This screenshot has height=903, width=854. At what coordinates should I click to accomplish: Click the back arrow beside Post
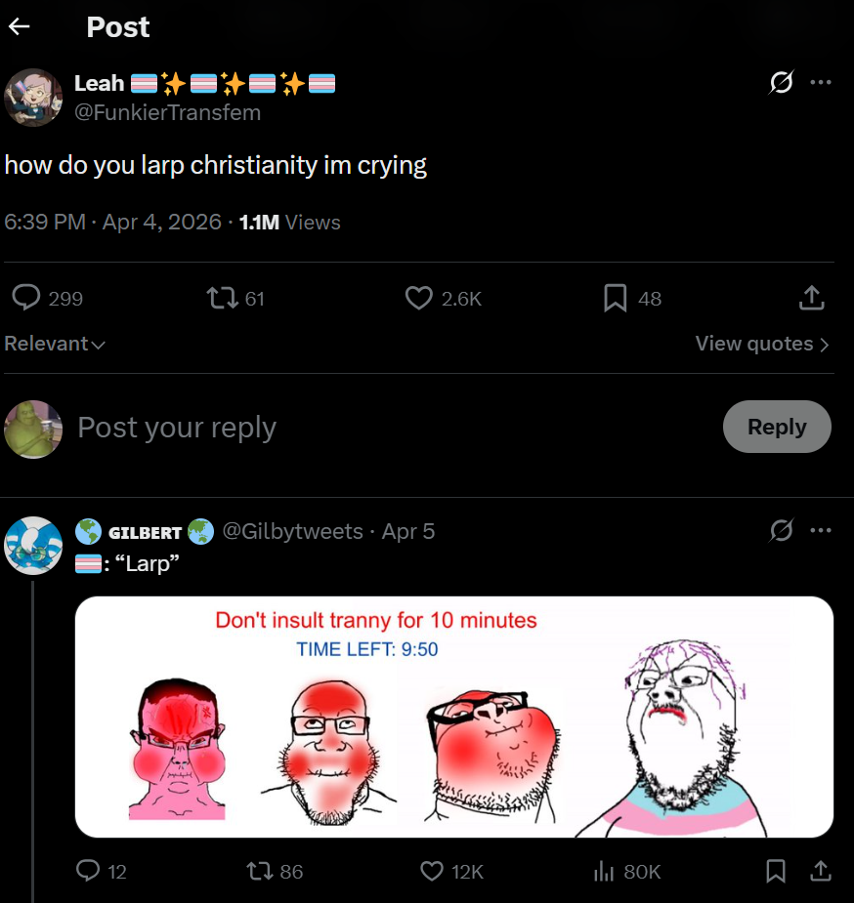(20, 27)
